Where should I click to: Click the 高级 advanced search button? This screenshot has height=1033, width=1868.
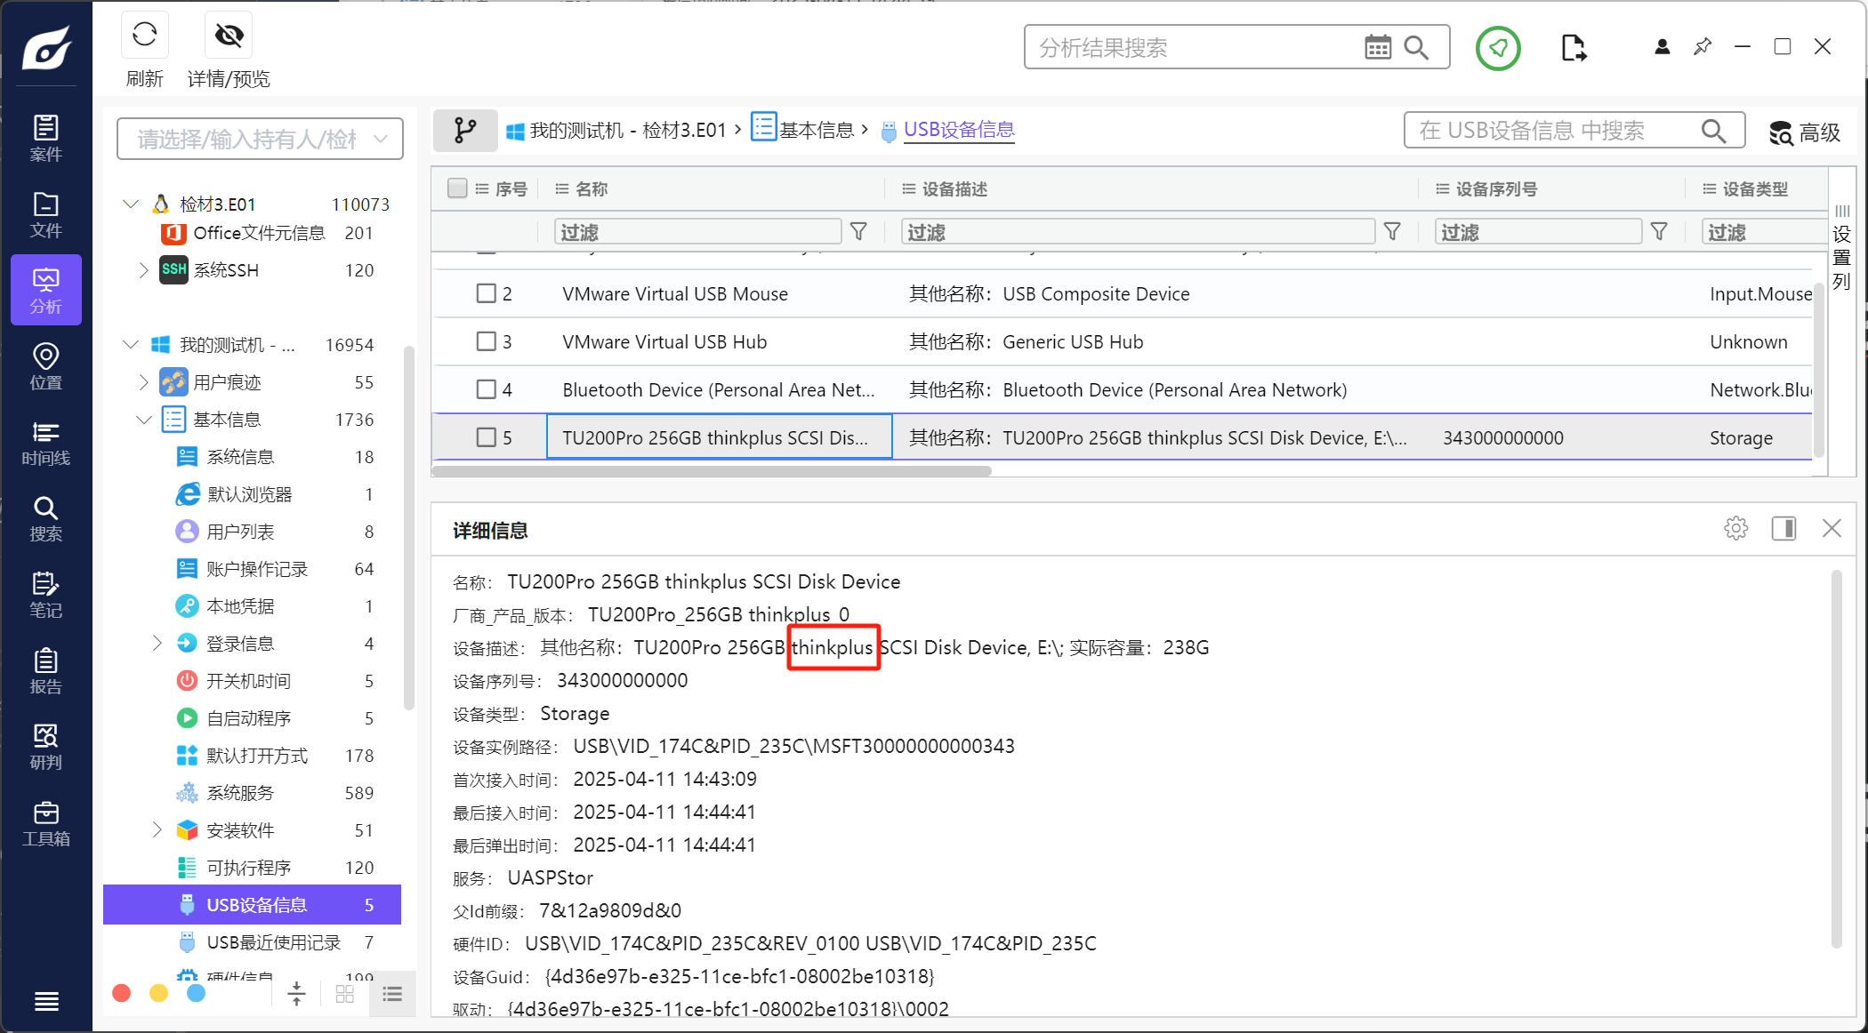(1804, 132)
